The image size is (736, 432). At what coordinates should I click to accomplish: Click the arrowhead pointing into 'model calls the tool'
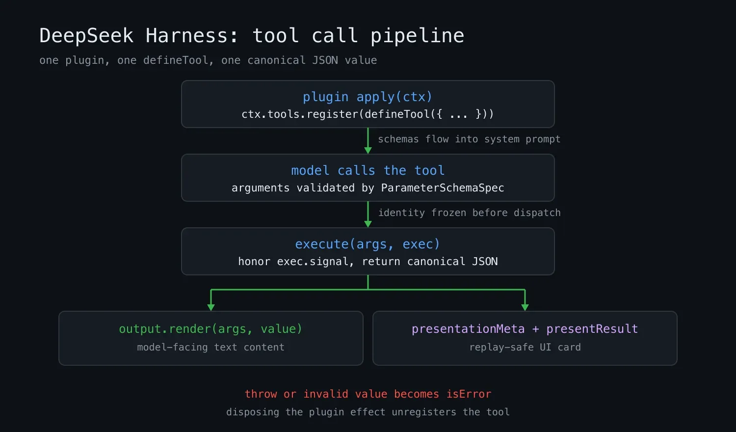pyautogui.click(x=368, y=151)
